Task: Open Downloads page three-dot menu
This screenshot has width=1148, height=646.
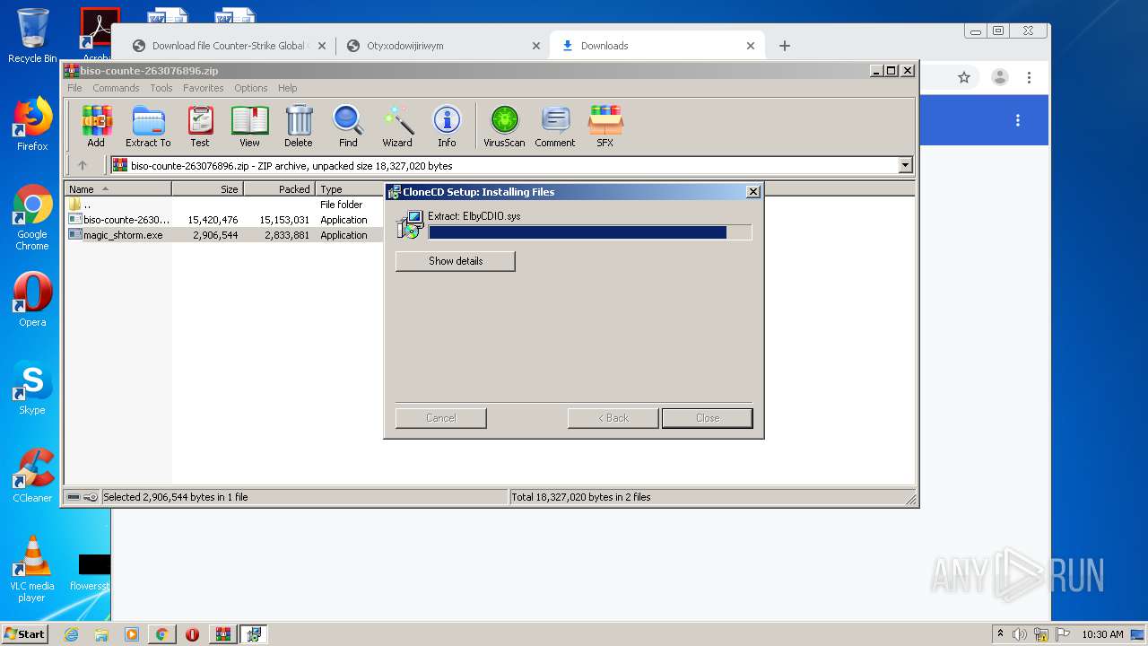Action: (x=1018, y=120)
